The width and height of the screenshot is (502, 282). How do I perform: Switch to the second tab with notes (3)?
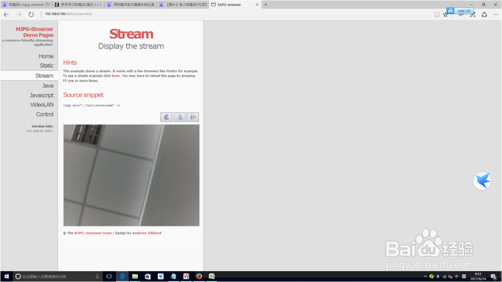pos(78,5)
